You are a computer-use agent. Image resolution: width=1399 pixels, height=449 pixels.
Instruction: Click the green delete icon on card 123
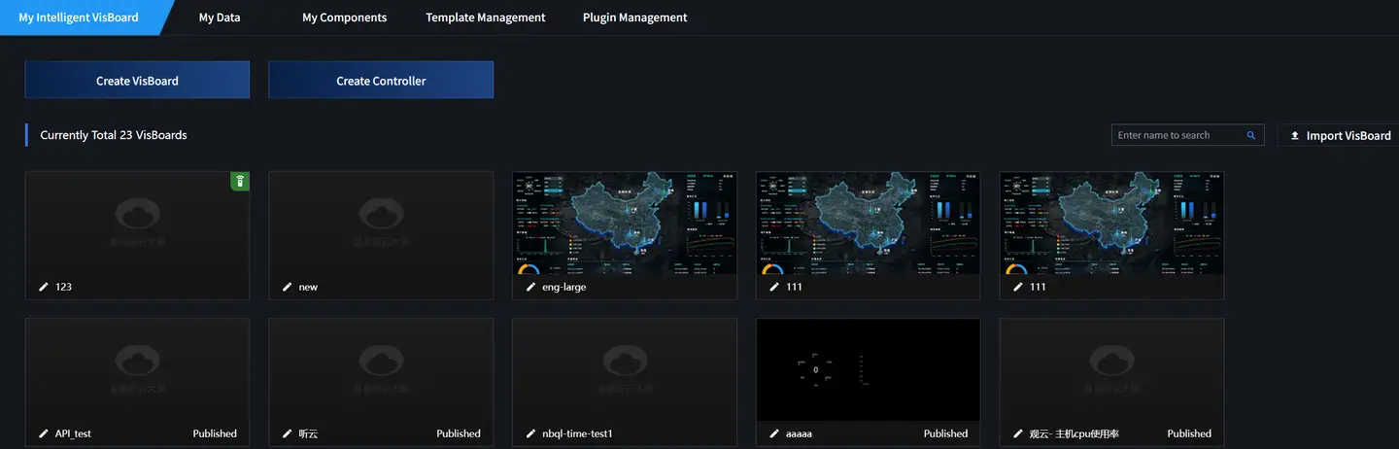tap(239, 181)
